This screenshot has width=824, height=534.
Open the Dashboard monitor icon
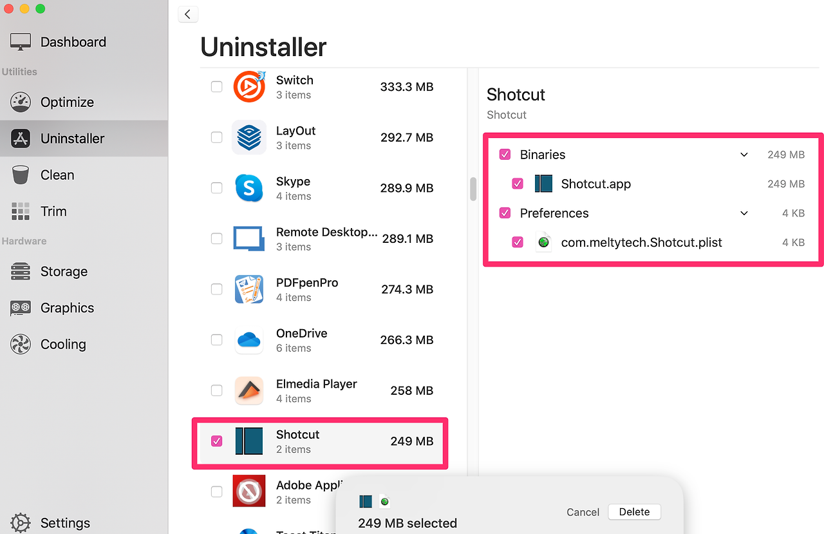21,42
